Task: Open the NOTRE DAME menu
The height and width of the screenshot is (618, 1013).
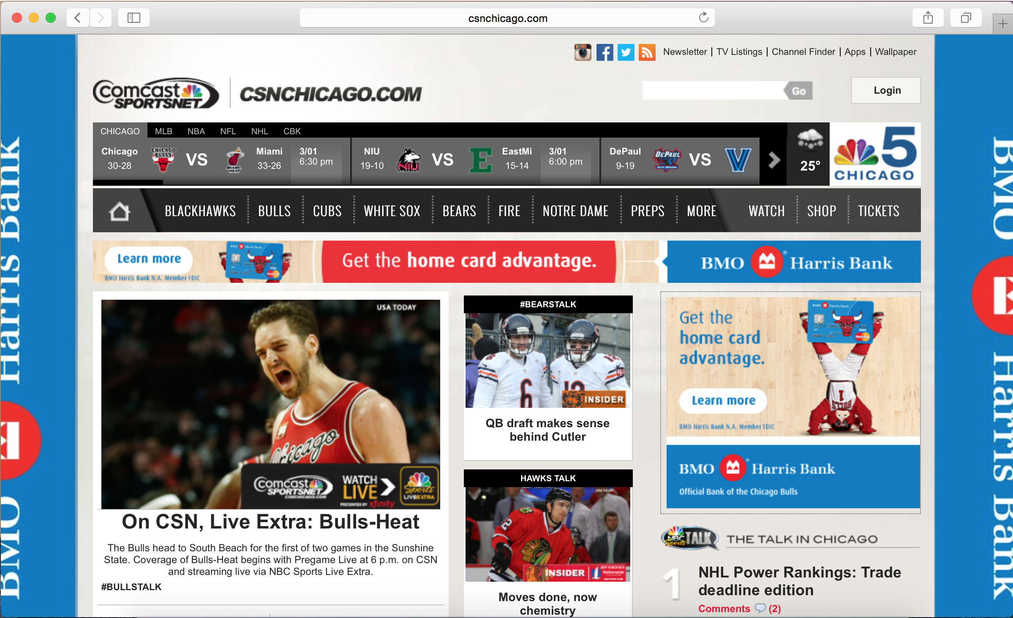Action: (x=575, y=211)
